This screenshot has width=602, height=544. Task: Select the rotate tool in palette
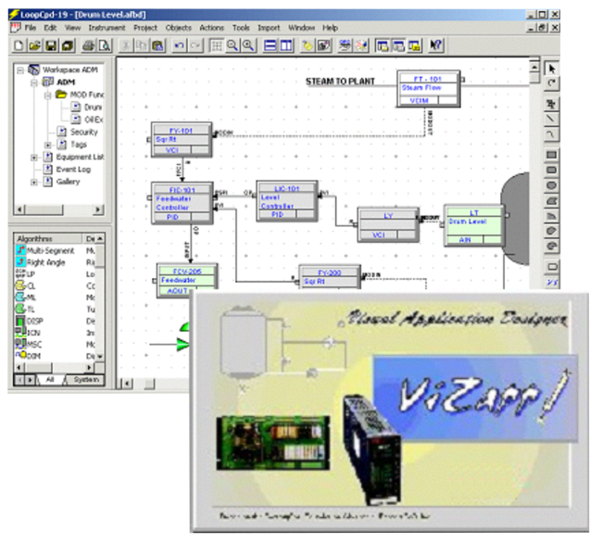coord(552,83)
